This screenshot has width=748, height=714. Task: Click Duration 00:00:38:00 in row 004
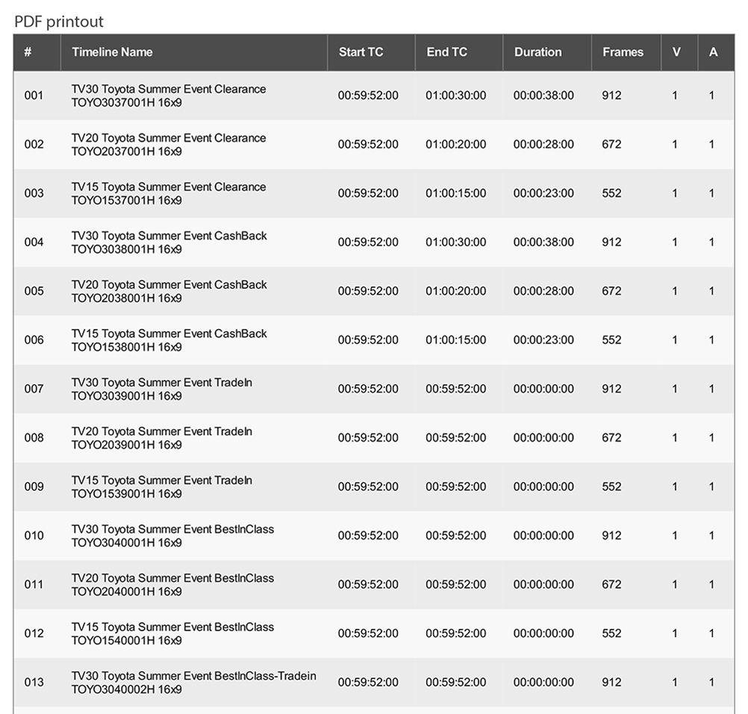(x=543, y=242)
